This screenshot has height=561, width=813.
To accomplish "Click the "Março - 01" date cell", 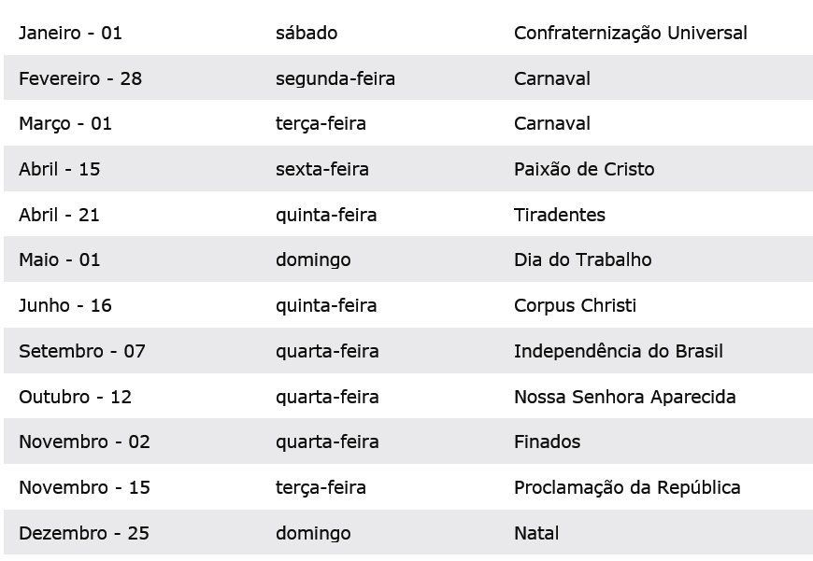I will pos(65,123).
